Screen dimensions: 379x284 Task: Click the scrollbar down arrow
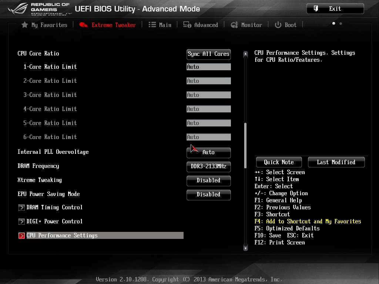tap(246, 248)
